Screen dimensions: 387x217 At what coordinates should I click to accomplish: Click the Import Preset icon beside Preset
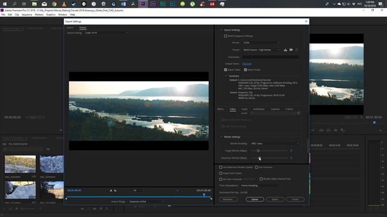coord(291,49)
